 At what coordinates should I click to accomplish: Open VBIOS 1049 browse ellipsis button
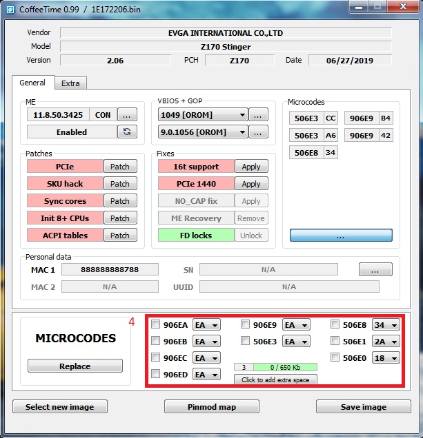pos(258,114)
